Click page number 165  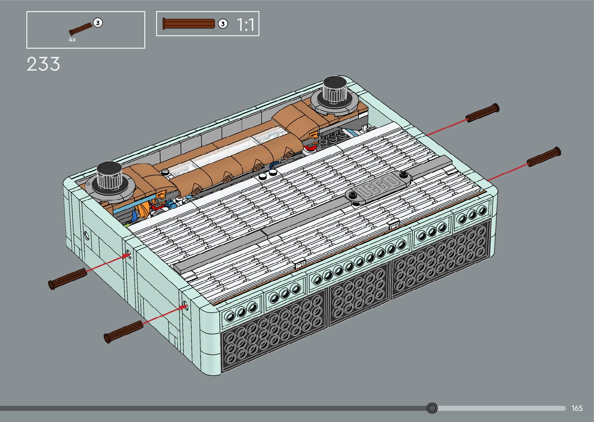click(x=577, y=408)
